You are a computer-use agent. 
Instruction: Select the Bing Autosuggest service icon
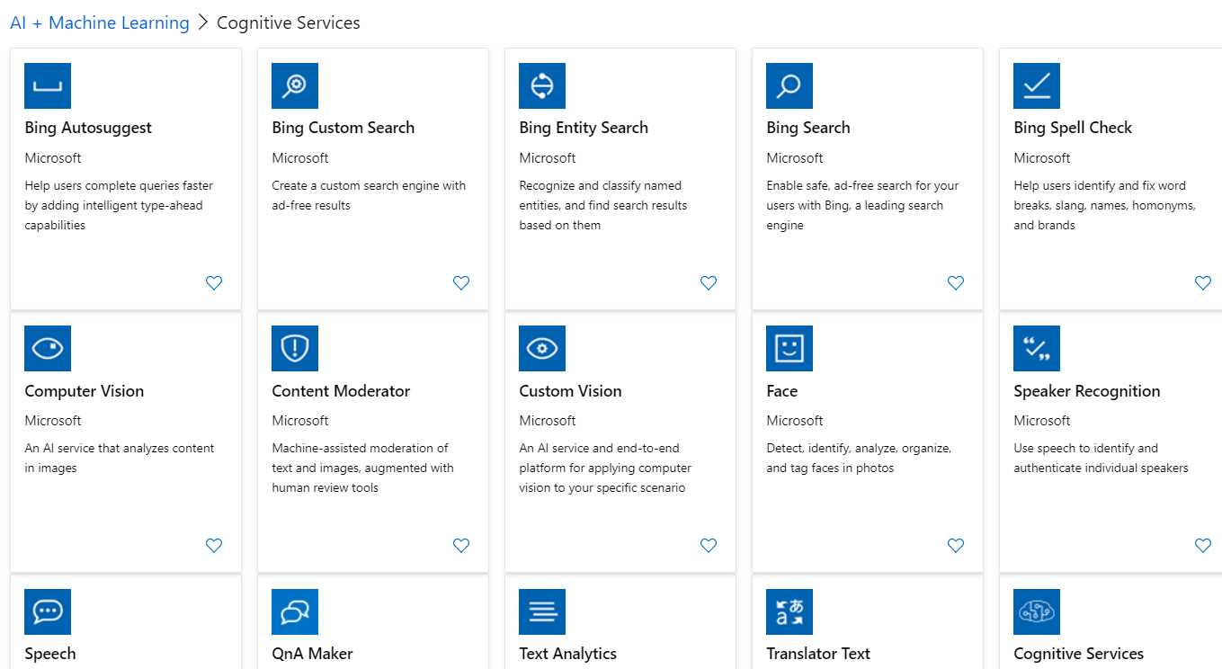[x=48, y=85]
